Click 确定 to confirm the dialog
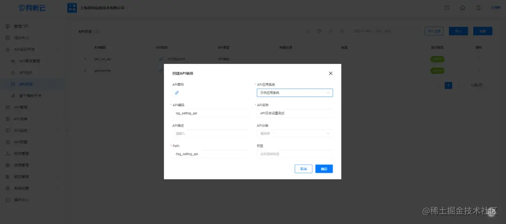Viewport: 506px width, 224px height. [x=324, y=169]
